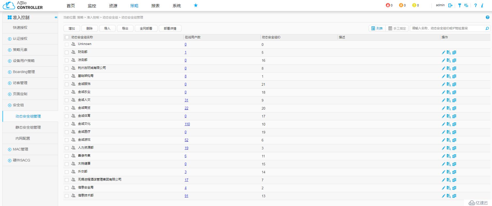
Task: Click the view detail icon for 外交部
Action: coord(449,172)
